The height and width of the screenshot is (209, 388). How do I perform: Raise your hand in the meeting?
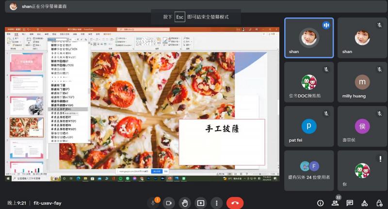[185, 203]
